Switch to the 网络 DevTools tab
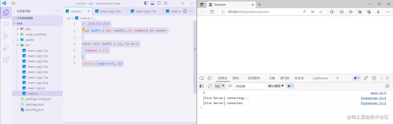 coord(235,78)
